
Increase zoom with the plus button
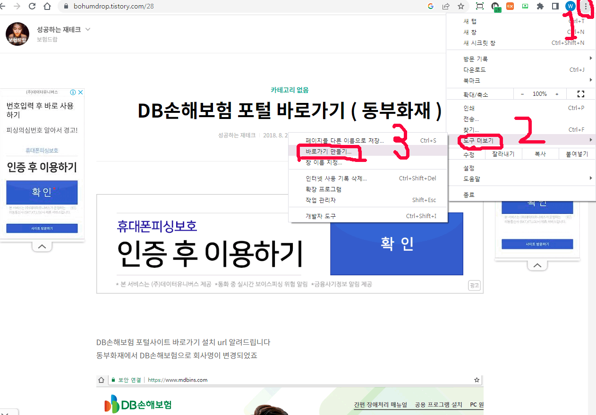pos(557,94)
